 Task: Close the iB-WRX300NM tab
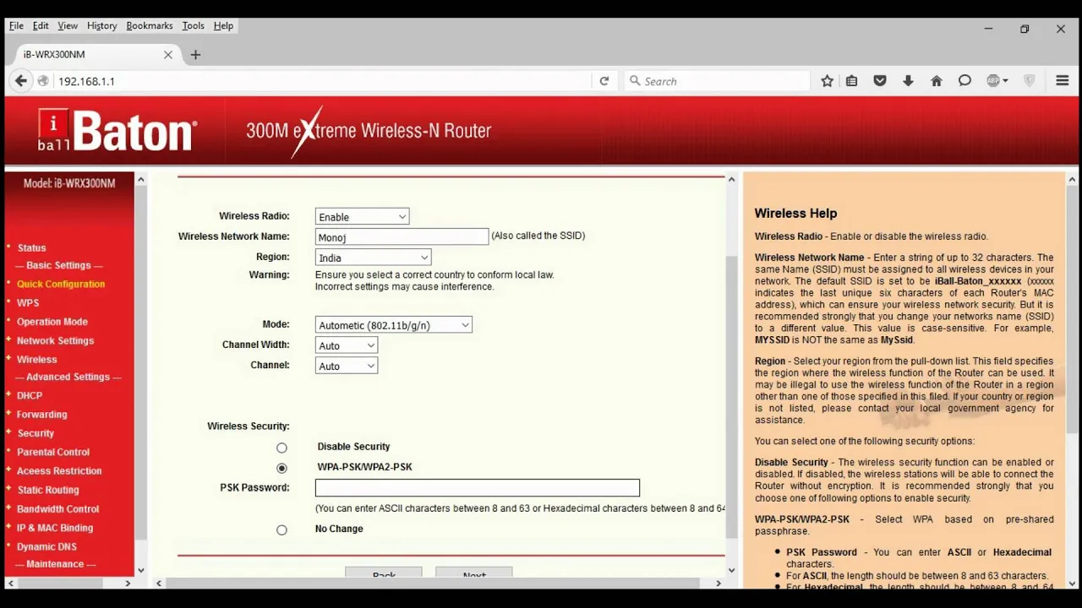click(x=167, y=54)
